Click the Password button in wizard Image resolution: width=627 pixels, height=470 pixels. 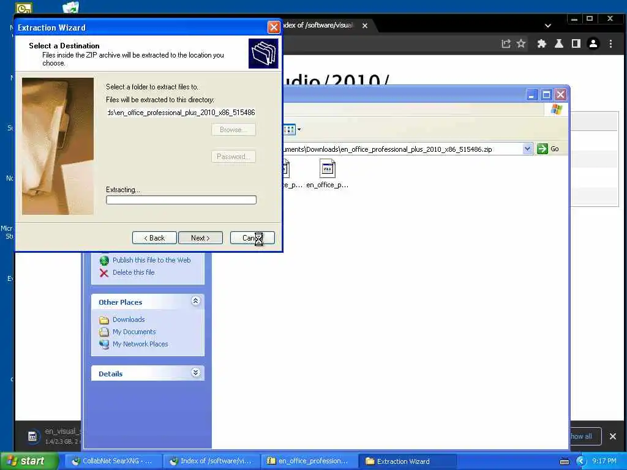(x=233, y=156)
